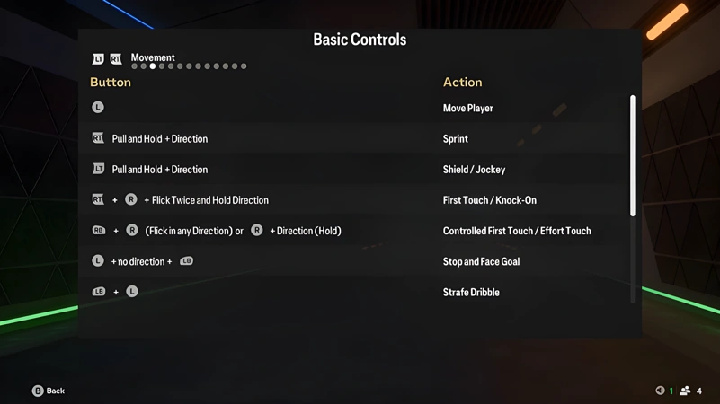Select the last page indicator dot
This screenshot has width=720, height=404.
pyautogui.click(x=244, y=66)
